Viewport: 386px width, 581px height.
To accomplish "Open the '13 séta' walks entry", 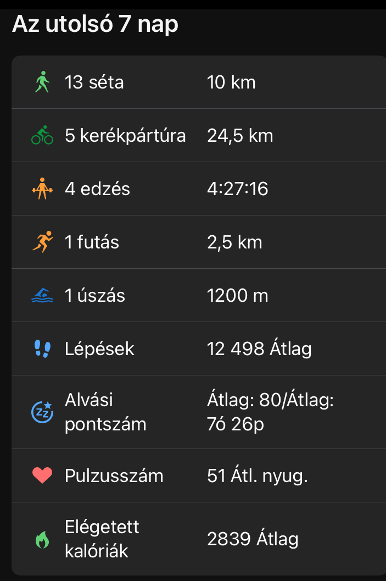I will pyautogui.click(x=94, y=83).
